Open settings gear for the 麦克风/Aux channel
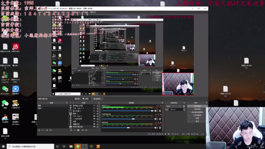The height and width of the screenshot is (149, 265). click(x=160, y=111)
